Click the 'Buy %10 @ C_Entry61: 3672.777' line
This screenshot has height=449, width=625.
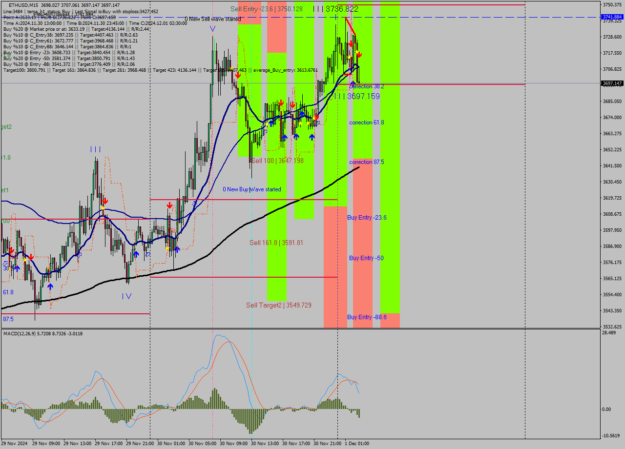click(70, 41)
